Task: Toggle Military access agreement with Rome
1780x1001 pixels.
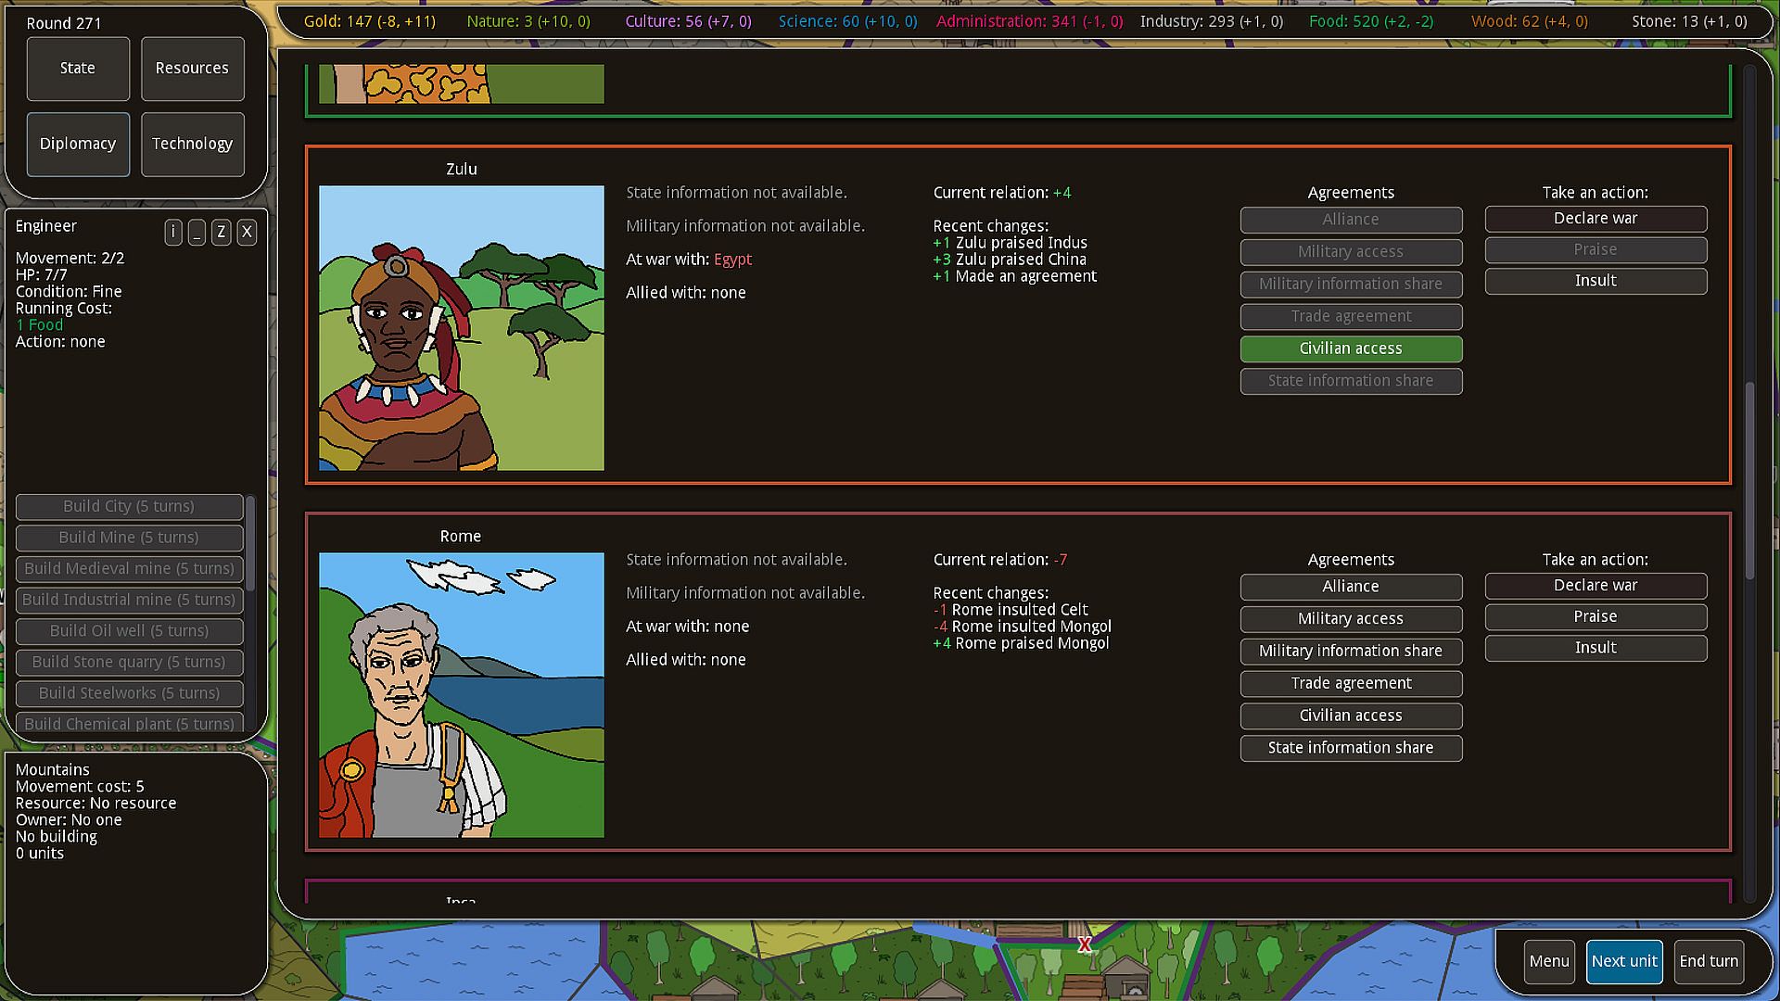Action: 1351,618
